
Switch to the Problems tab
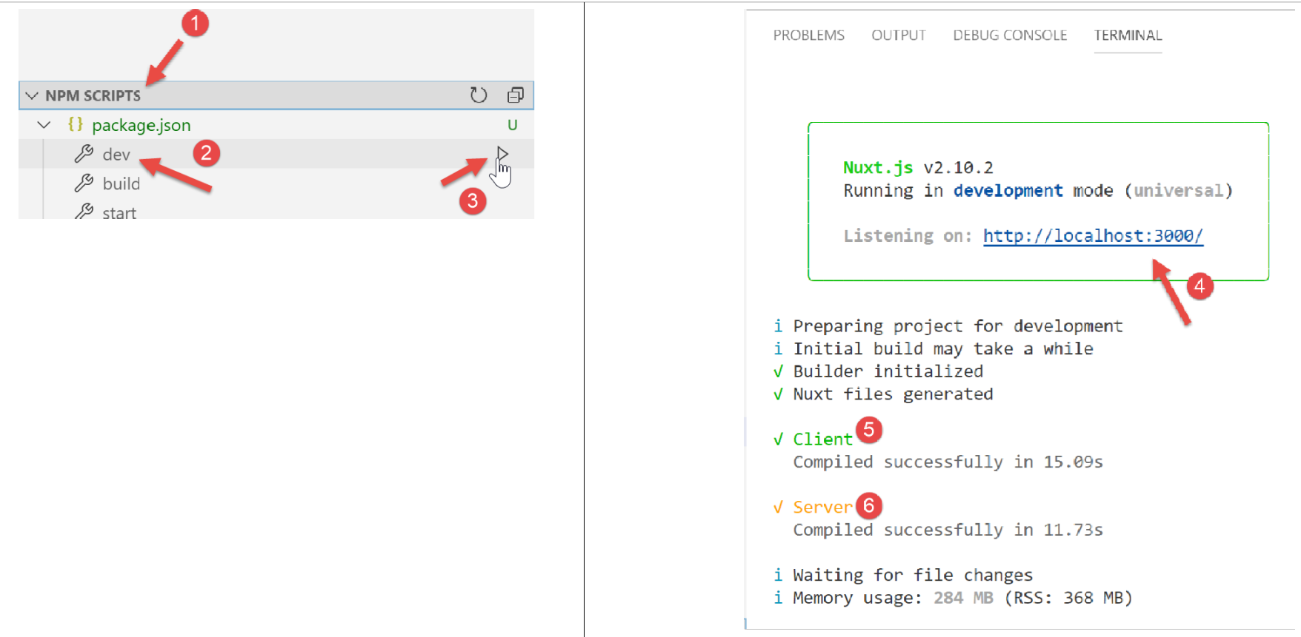[808, 36]
